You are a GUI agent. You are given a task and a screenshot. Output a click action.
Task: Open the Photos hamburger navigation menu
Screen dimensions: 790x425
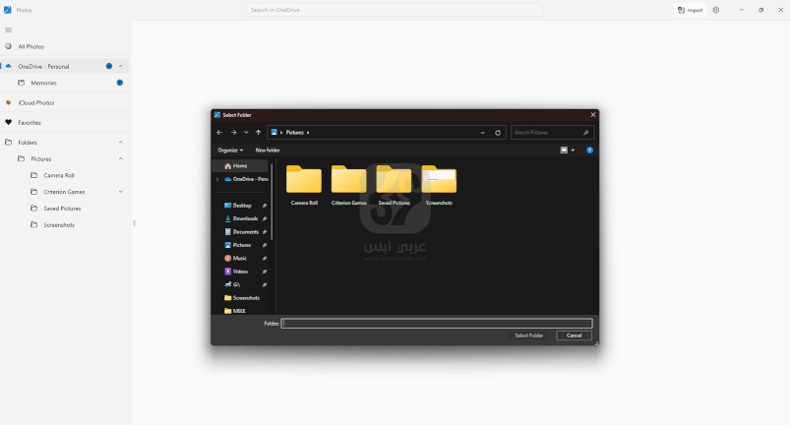tap(9, 30)
